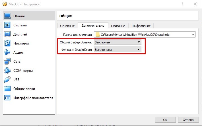
Task: Select the Система chip icon
Action: pyautogui.click(x=7, y=25)
